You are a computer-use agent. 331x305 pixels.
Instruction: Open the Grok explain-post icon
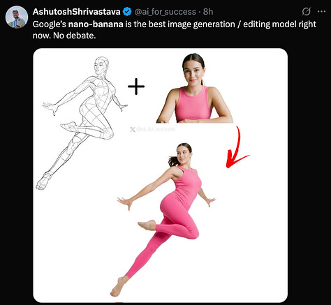(x=306, y=11)
